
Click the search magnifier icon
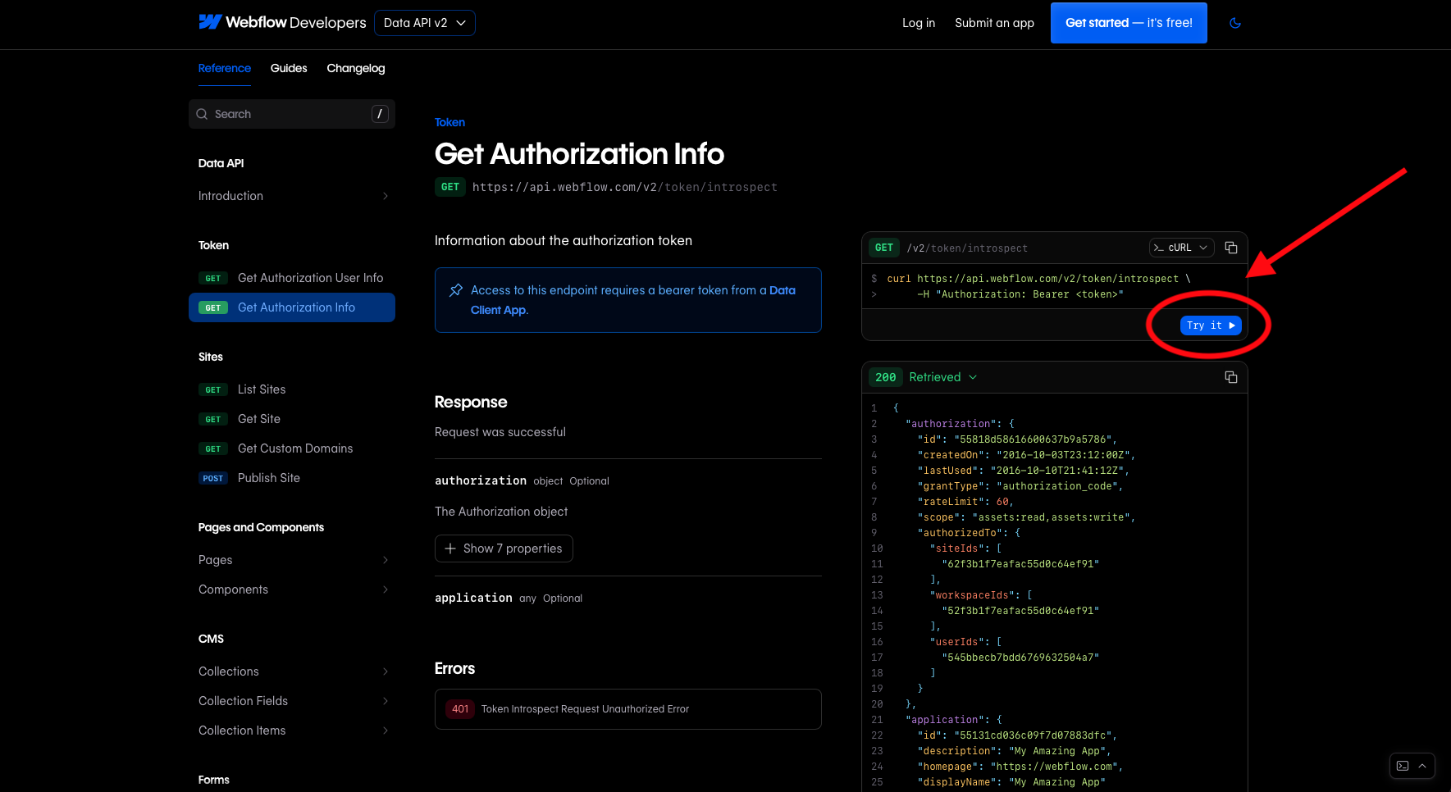tap(202, 114)
